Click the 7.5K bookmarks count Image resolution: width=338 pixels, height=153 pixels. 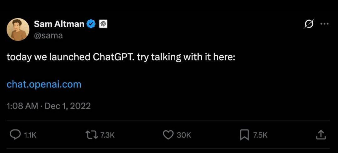260,135
